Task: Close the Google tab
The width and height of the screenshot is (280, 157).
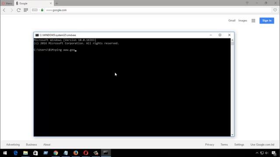Action: 51,3
